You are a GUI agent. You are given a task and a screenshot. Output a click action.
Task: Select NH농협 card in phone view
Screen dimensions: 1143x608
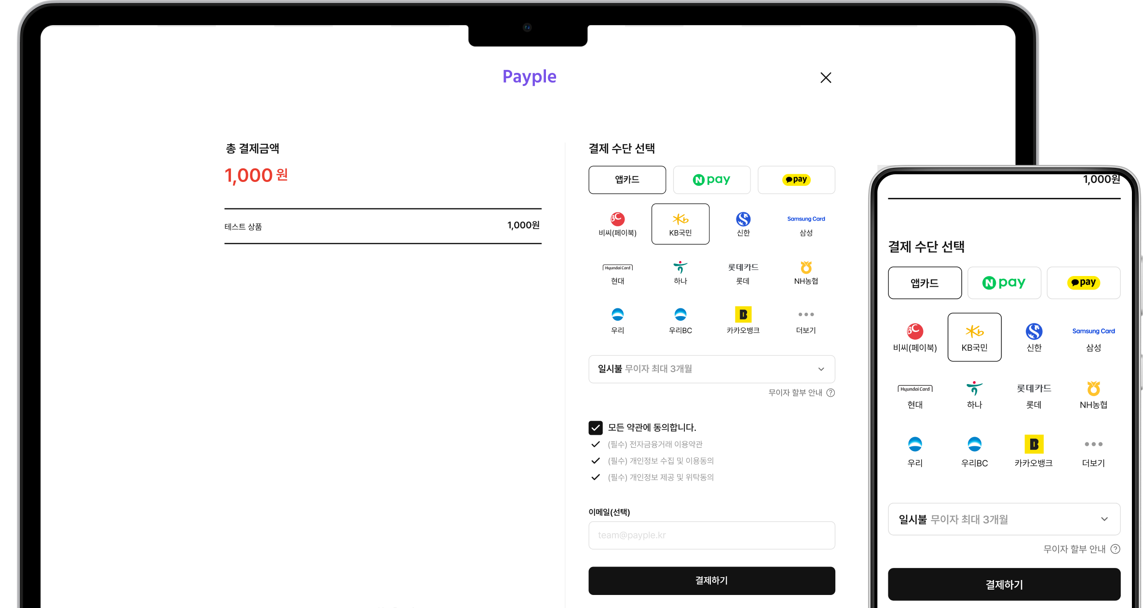pyautogui.click(x=1093, y=396)
